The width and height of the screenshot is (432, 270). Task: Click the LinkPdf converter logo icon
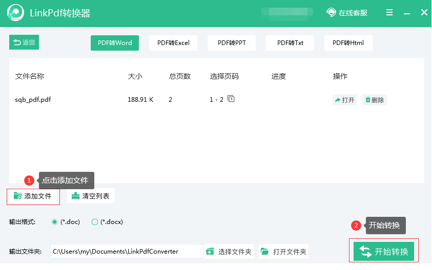coord(15,13)
